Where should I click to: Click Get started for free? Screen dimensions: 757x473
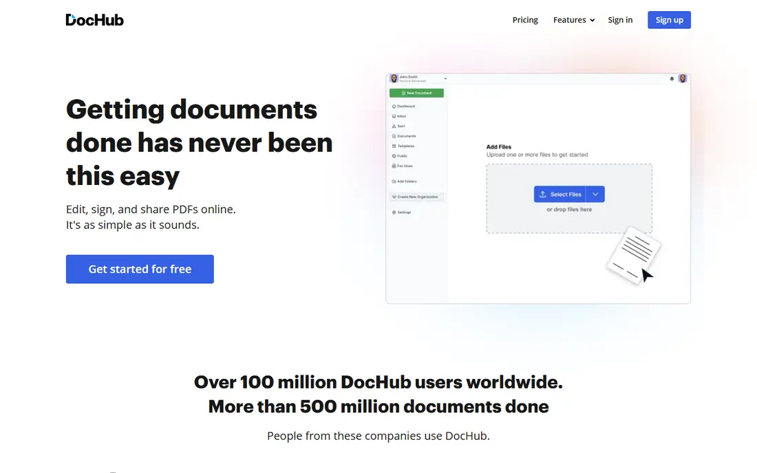point(140,269)
